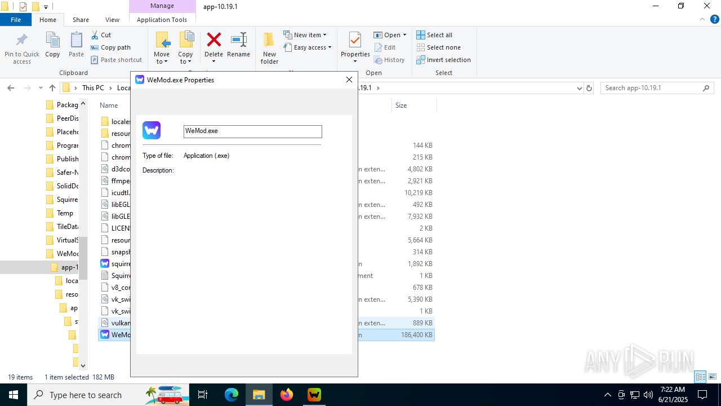The image size is (721, 406).
Task: Click the red Delete icon
Action: pyautogui.click(x=213, y=40)
